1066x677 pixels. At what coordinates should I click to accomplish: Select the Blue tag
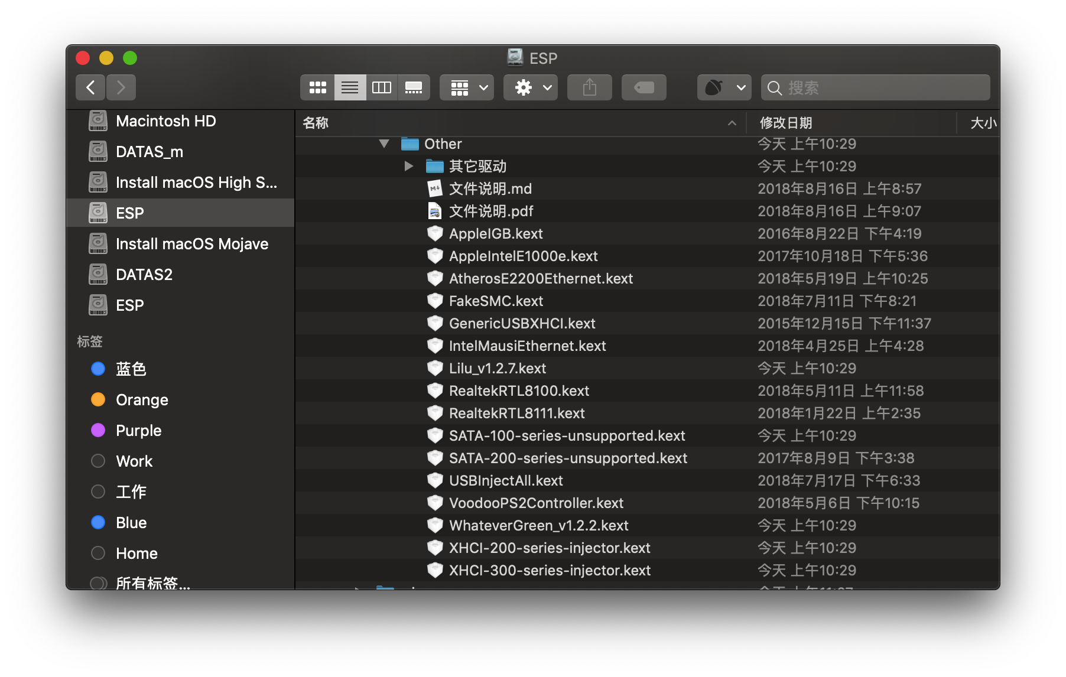[180, 523]
